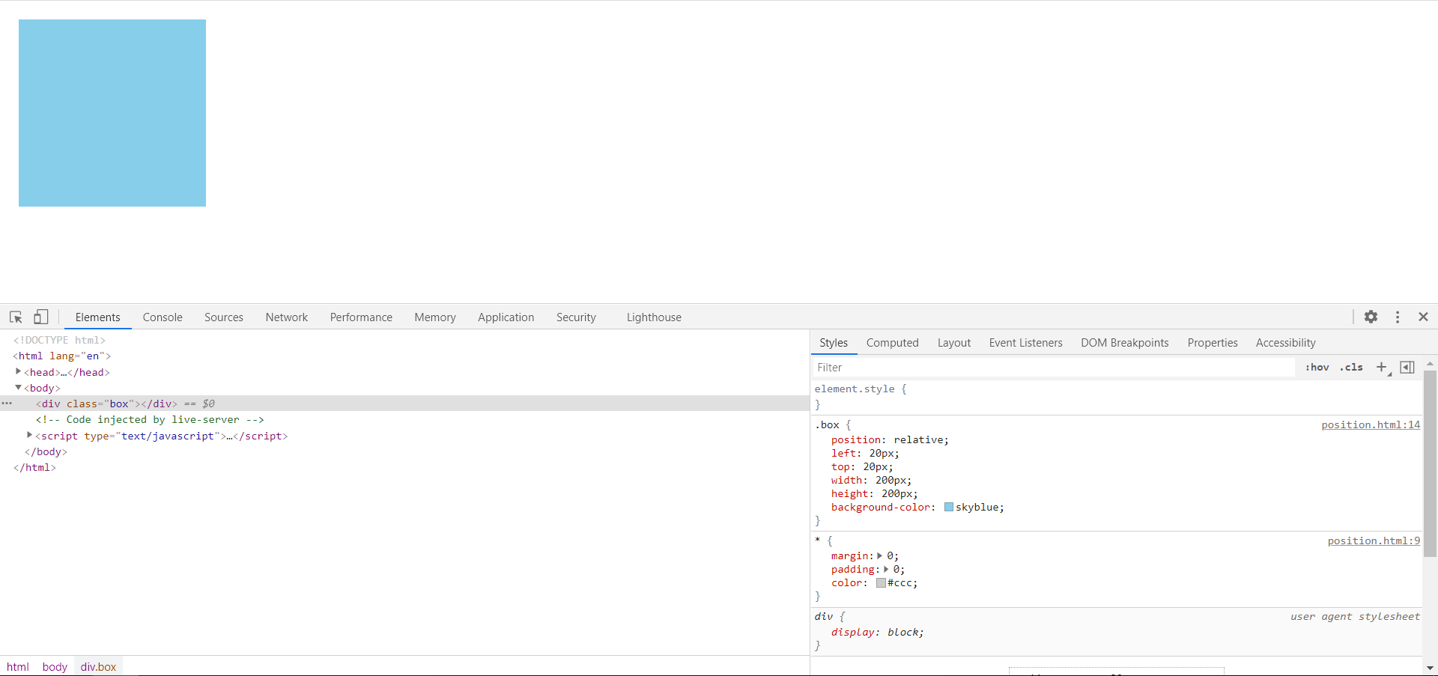Toggle the device toolbar icon
This screenshot has height=676, width=1438.
click(41, 317)
